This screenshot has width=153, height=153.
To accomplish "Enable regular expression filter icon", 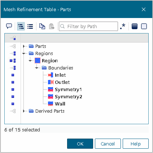I will click(123, 26).
